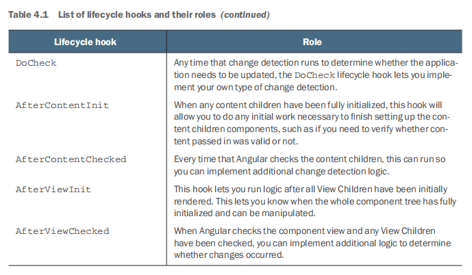Click the AfterViewInit hook name
The width and height of the screenshot is (472, 275).
pyautogui.click(x=53, y=189)
